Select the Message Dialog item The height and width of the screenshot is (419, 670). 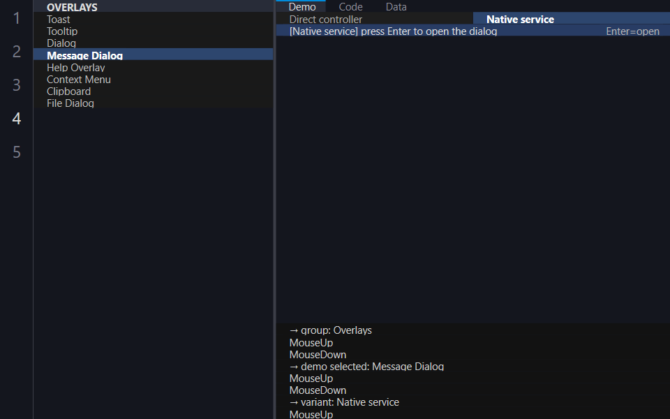[x=153, y=55]
